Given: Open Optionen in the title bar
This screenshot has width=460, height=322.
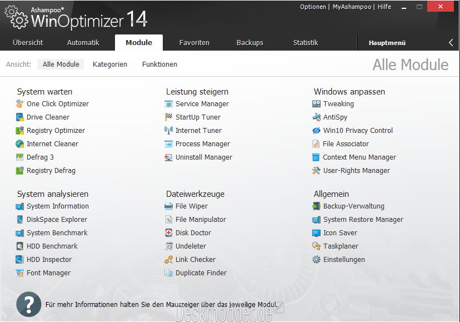Looking at the screenshot, I should (x=313, y=7).
